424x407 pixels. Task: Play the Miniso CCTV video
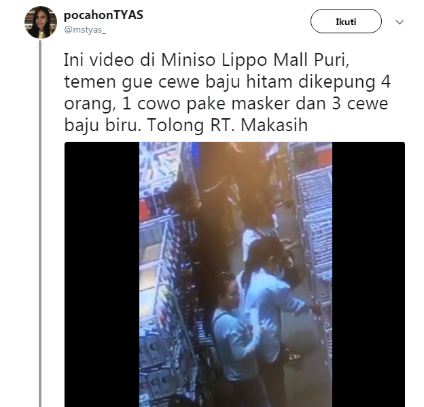tap(234, 275)
